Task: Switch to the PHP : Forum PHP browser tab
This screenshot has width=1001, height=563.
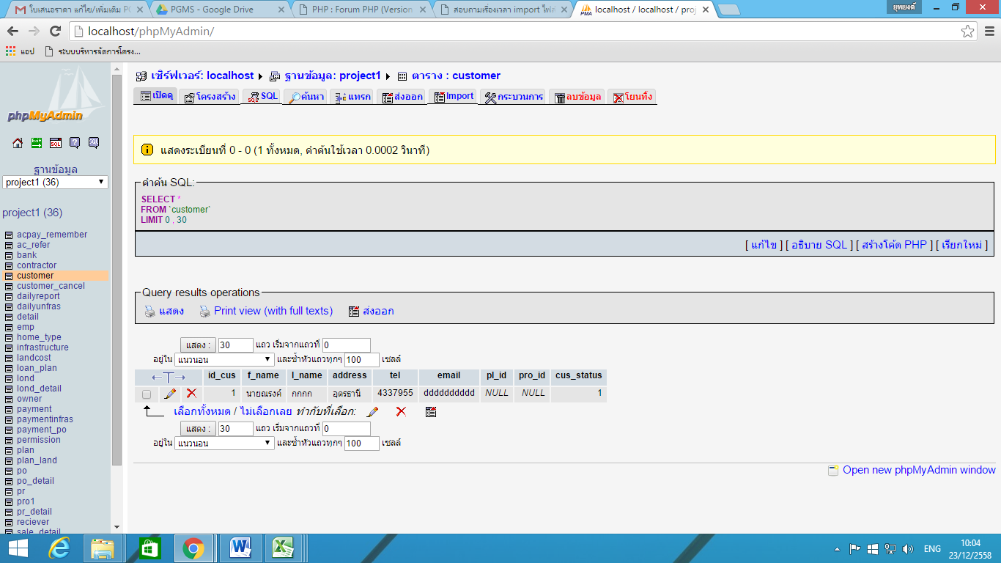Action: [359, 10]
